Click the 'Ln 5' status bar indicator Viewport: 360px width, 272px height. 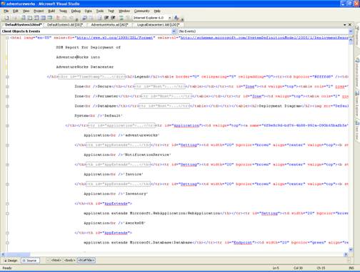pos(276,268)
